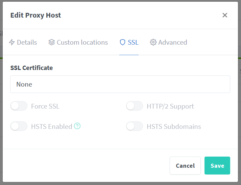Viewport: 241px width, 185px height.
Task: Open the SSL Certificate dropdown showing None
Action: [x=120, y=84]
